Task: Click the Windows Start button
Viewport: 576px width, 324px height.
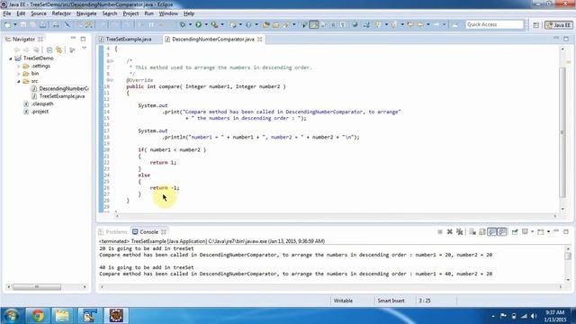Action: coord(12,316)
